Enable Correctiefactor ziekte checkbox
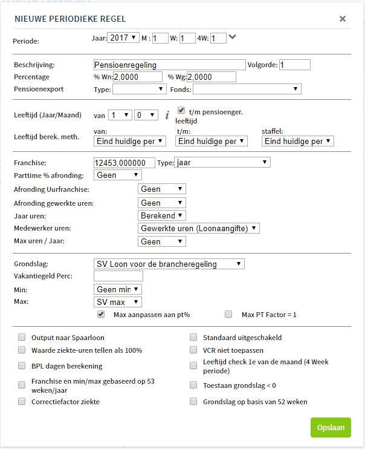Image resolution: width=365 pixels, height=449 pixels. point(22,401)
